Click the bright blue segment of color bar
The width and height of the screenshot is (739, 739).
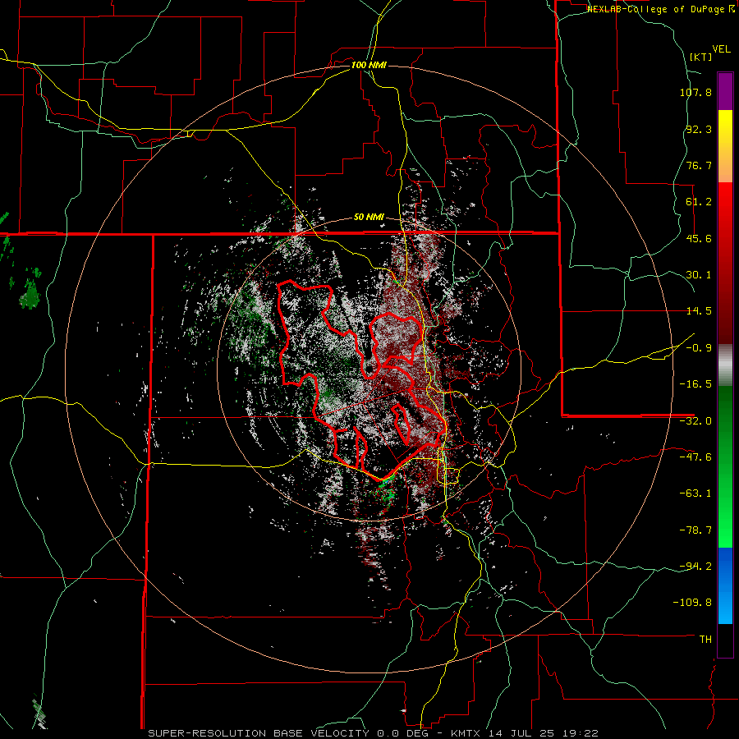click(725, 585)
